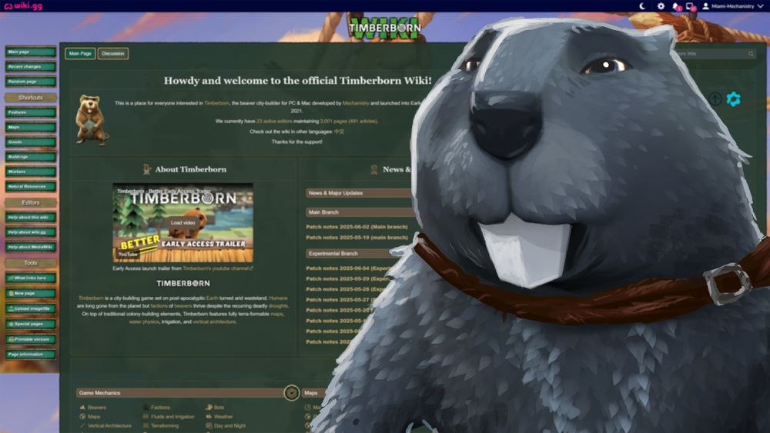Open the Features shortcut
770x433 pixels.
pyautogui.click(x=31, y=112)
